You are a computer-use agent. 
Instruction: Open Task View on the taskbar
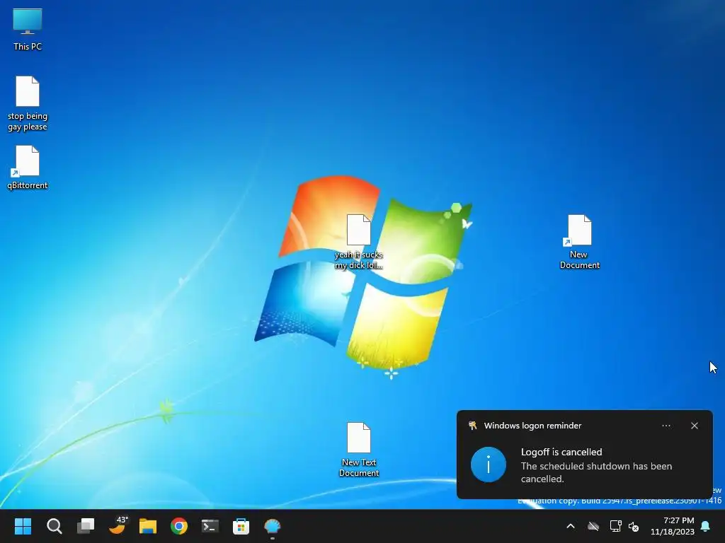[86, 526]
